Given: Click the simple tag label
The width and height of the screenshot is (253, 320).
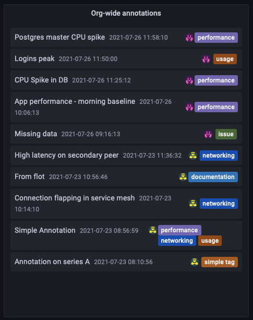Looking at the screenshot, I should tap(220, 262).
